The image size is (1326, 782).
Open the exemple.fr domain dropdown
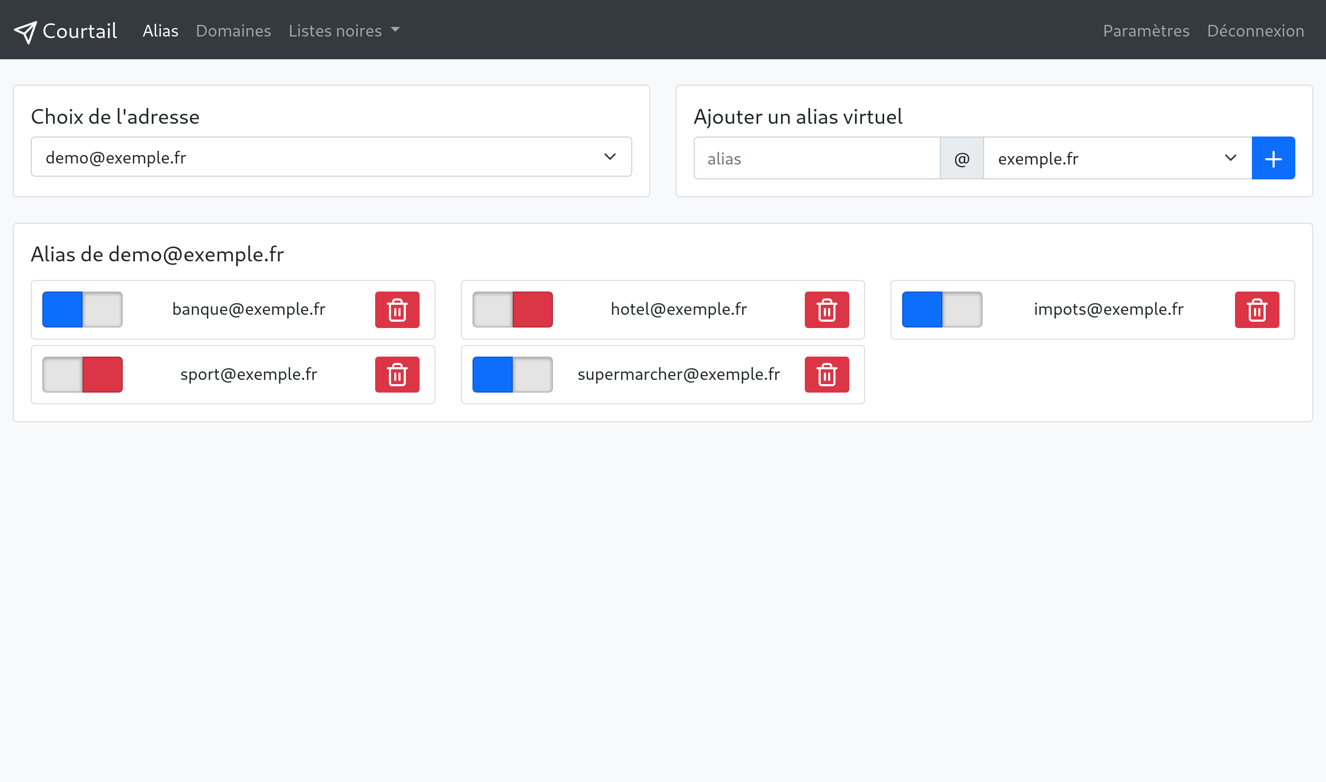click(1118, 158)
